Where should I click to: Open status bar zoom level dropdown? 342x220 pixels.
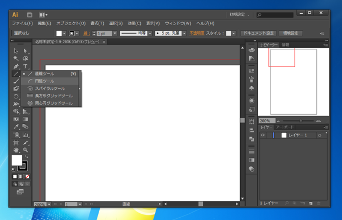pos(49,204)
